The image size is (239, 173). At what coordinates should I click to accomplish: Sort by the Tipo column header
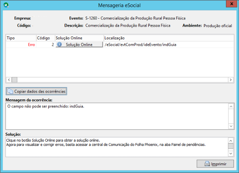click(21, 38)
